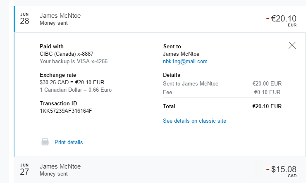Open See details on classic site

pos(194,121)
